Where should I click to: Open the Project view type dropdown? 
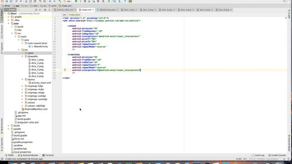coord(11,10)
